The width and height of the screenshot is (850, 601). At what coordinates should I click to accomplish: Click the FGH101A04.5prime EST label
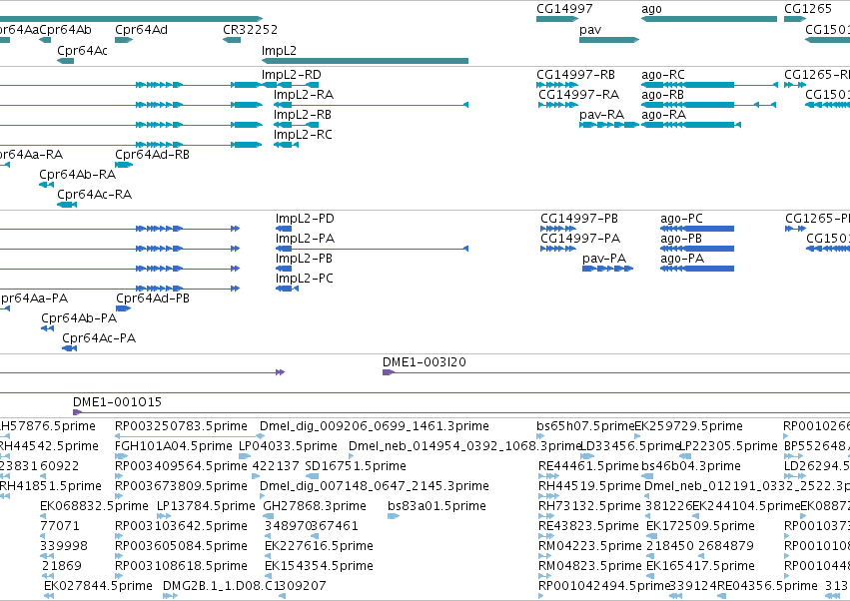(174, 446)
